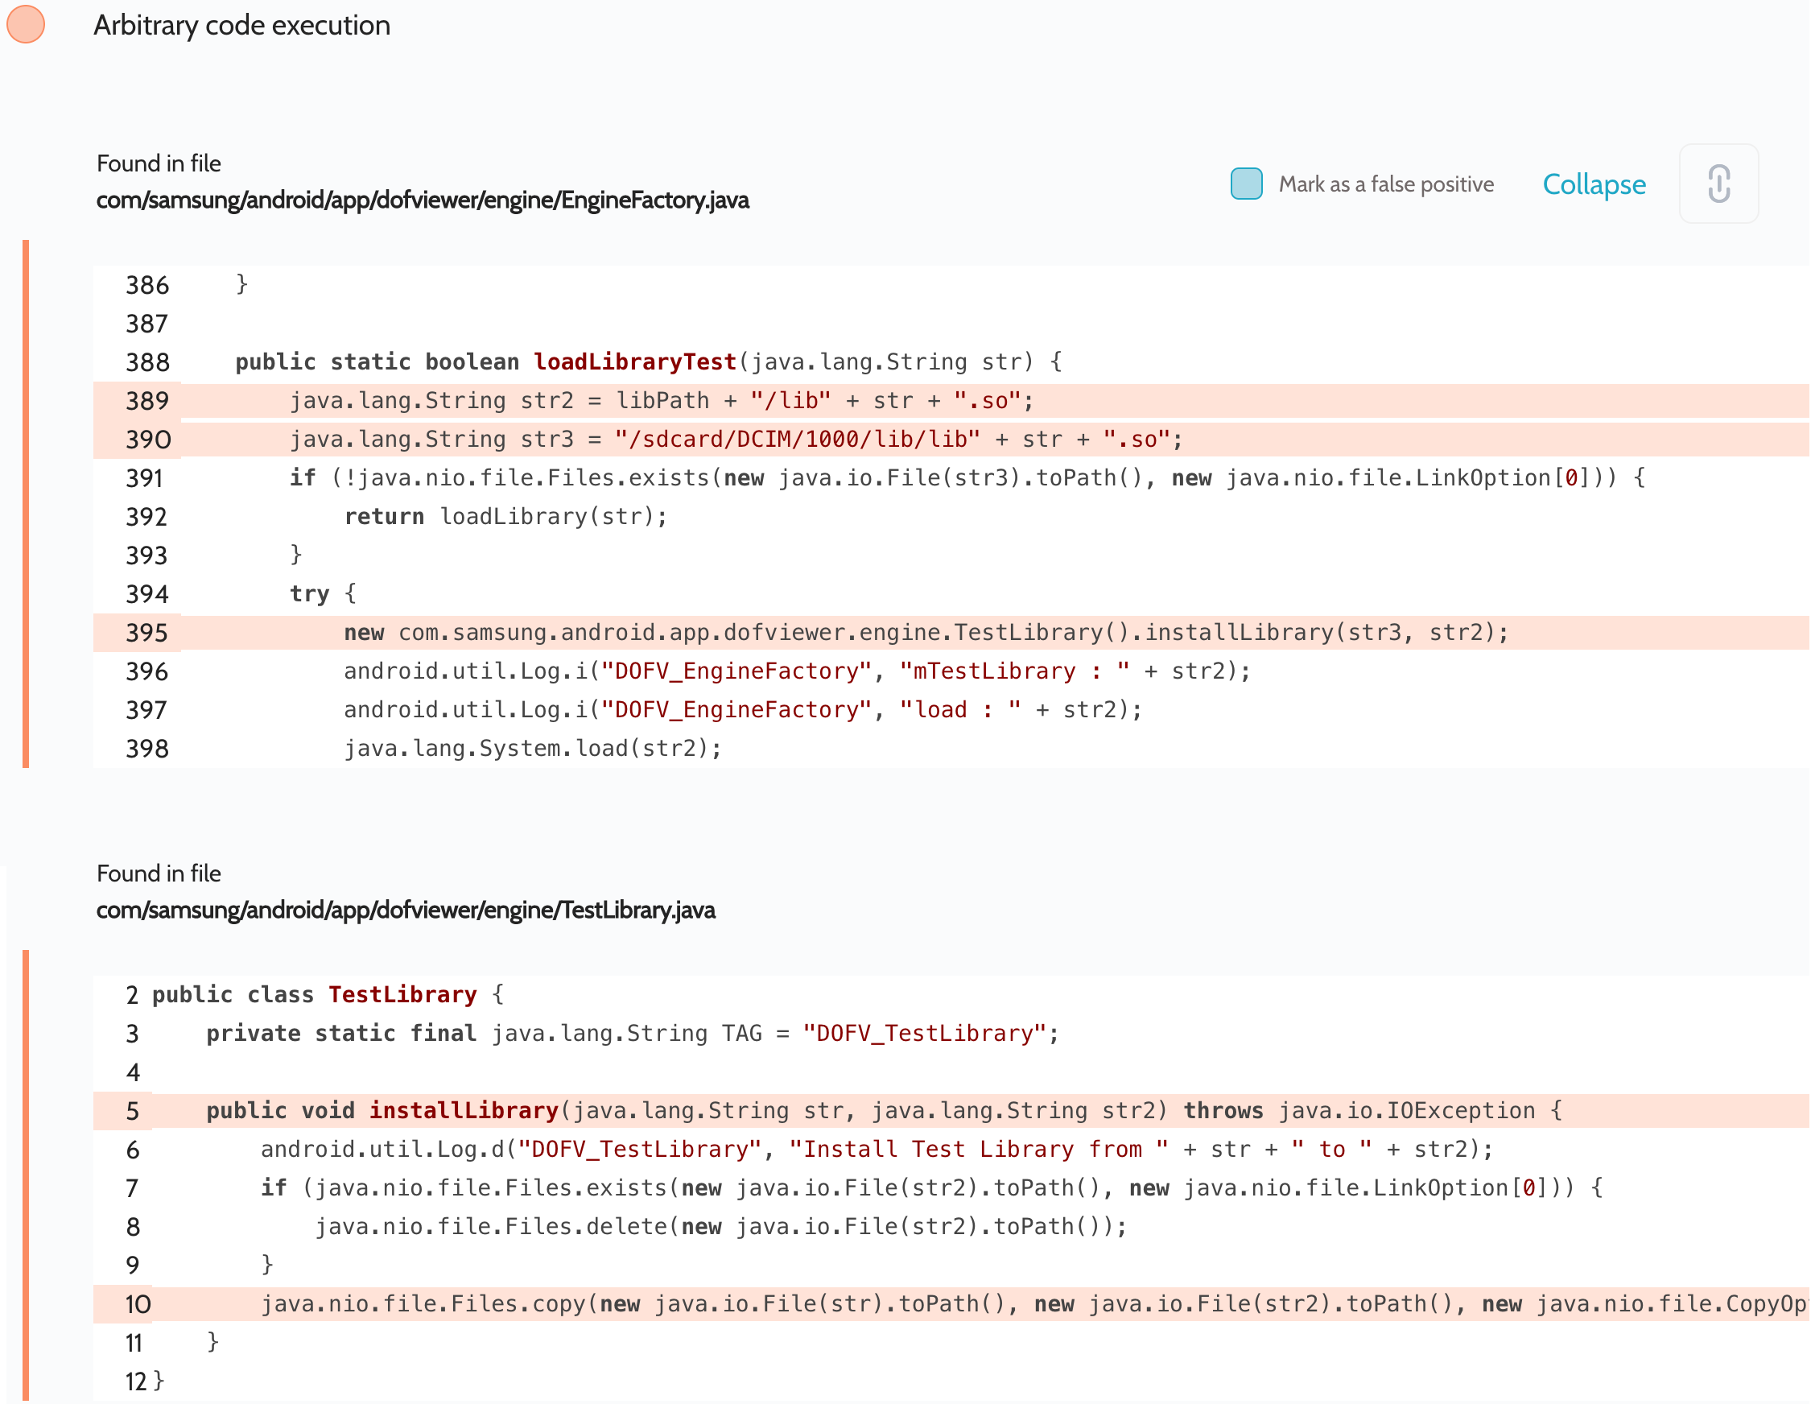Click the Collapse link

(x=1593, y=184)
